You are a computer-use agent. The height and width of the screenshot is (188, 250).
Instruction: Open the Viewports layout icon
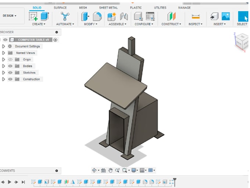[x=150, y=170]
